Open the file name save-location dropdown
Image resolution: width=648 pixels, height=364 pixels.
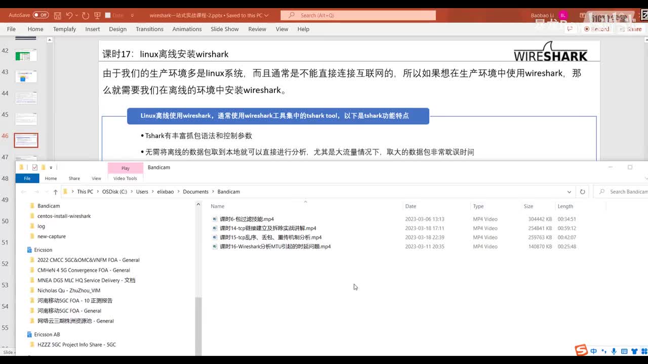(x=267, y=16)
